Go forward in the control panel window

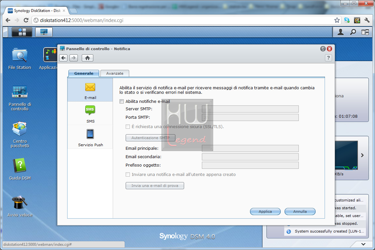(74, 58)
